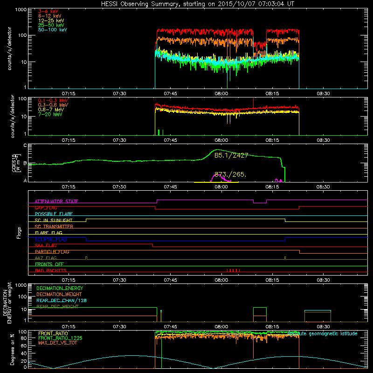This screenshot has height=373, width=373.
Task: Select the 25-50 keV legend label
Action: click(51, 25)
